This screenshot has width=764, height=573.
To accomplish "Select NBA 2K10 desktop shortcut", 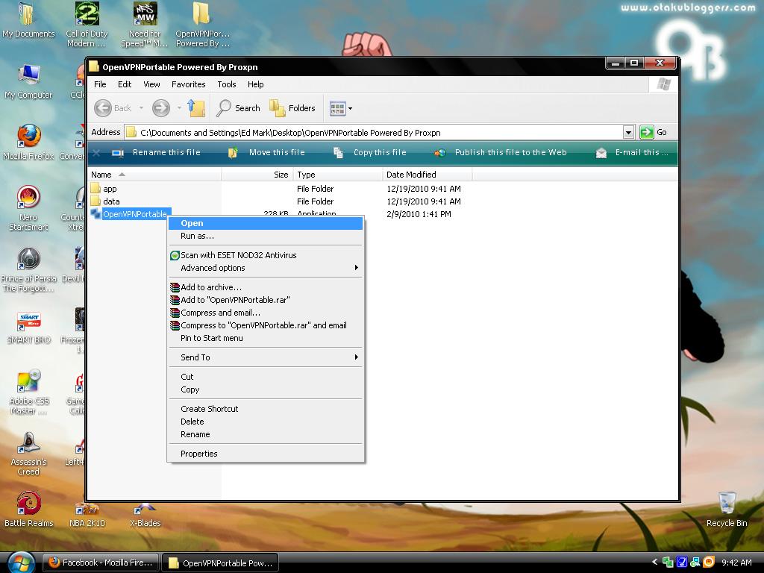I will (x=87, y=516).
